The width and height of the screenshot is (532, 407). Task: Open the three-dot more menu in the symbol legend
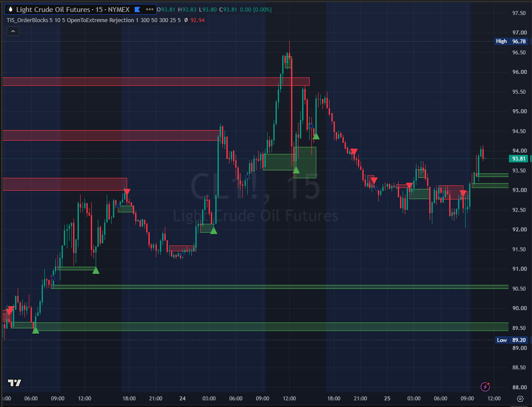(x=149, y=9)
